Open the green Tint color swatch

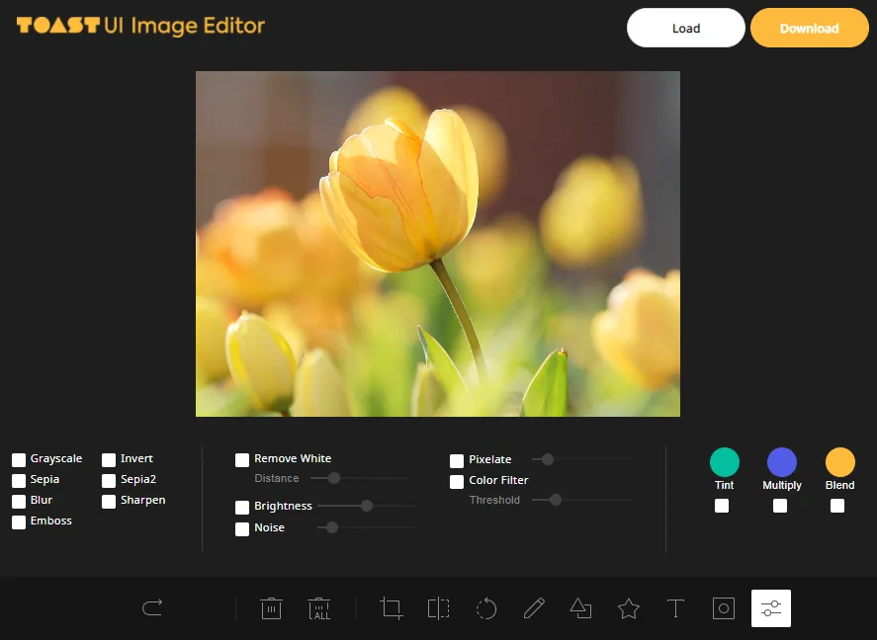(725, 462)
